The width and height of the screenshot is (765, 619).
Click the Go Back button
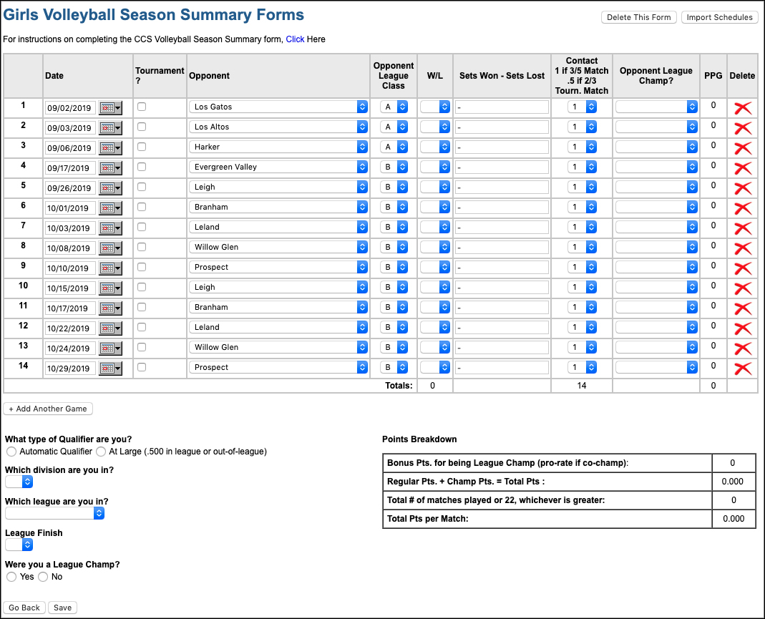tap(24, 608)
